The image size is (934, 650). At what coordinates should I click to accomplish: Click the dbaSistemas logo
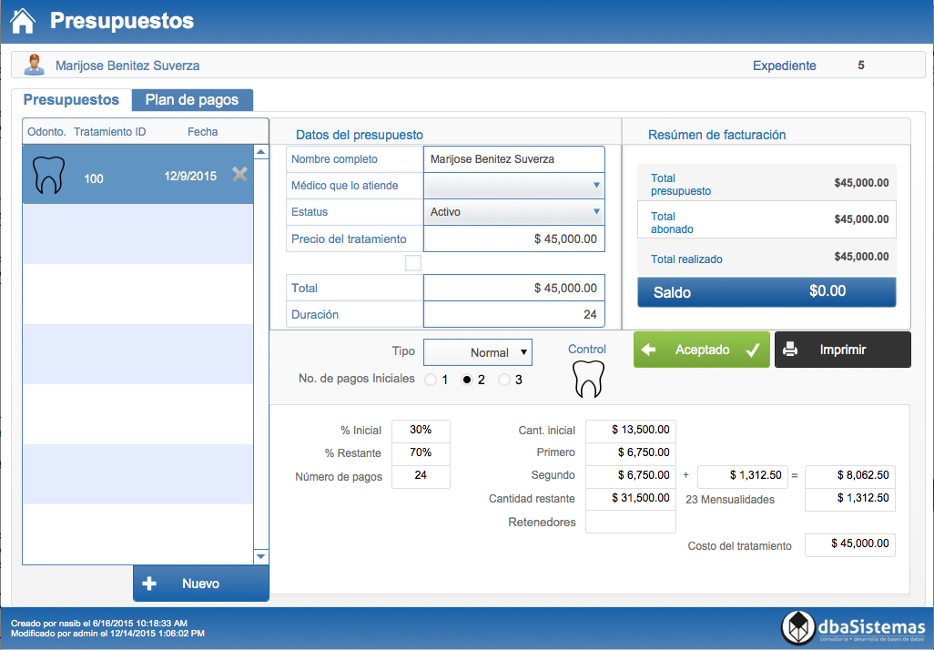pos(853,627)
